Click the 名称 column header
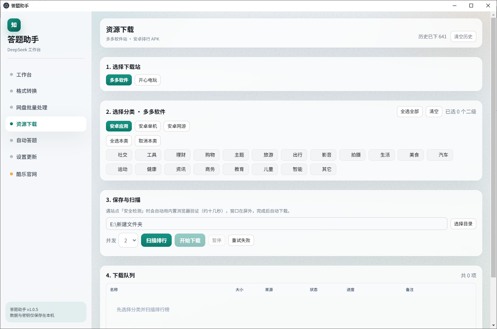 114,290
